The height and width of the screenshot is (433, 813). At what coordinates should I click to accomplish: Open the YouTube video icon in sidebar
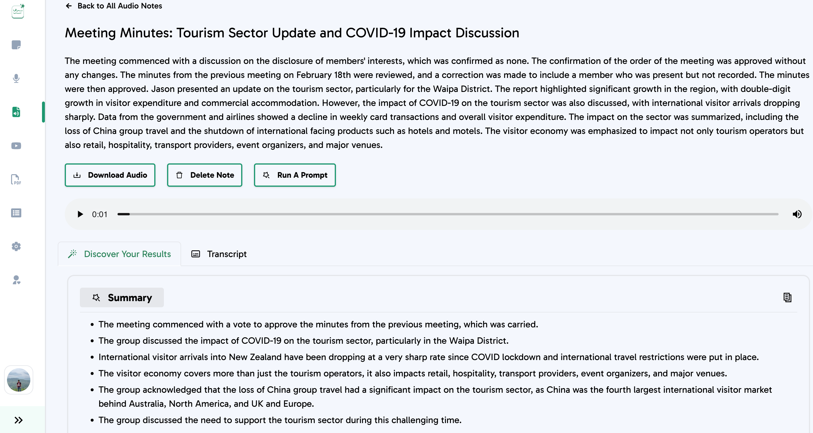point(16,146)
